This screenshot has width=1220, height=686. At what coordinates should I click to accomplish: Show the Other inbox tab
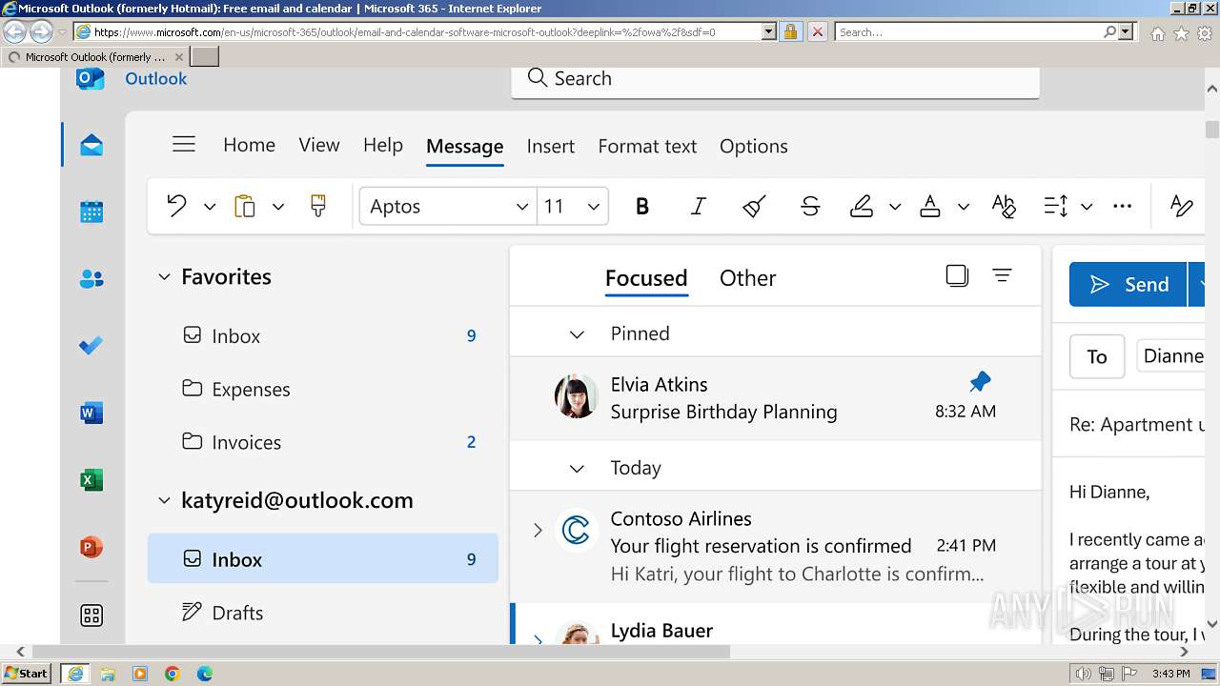click(x=747, y=278)
